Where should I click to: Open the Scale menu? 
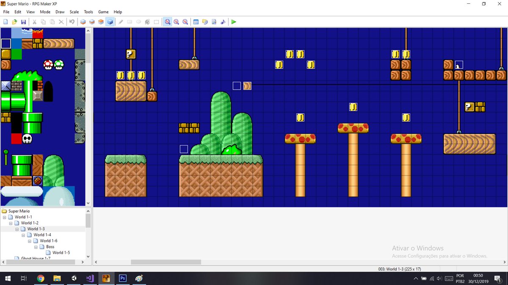[x=74, y=12]
